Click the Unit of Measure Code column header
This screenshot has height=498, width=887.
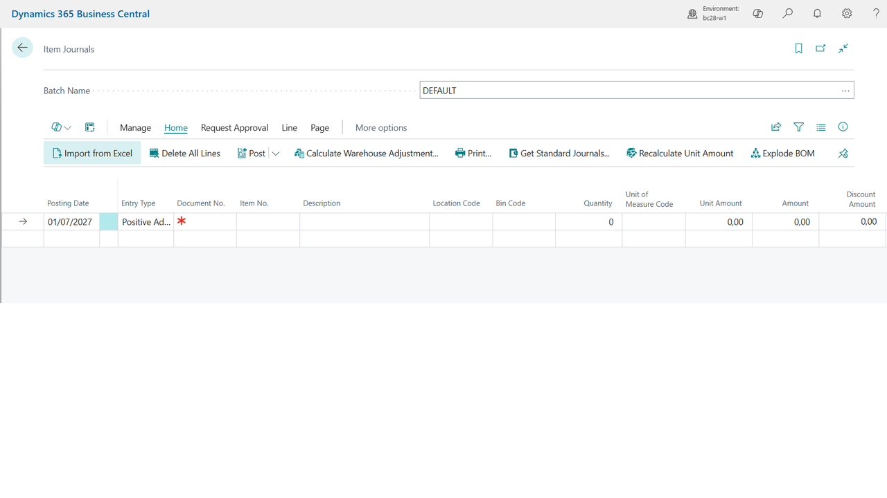pos(649,199)
